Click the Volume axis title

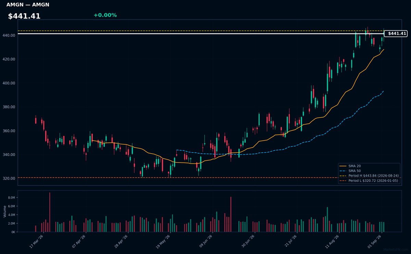point(4,211)
